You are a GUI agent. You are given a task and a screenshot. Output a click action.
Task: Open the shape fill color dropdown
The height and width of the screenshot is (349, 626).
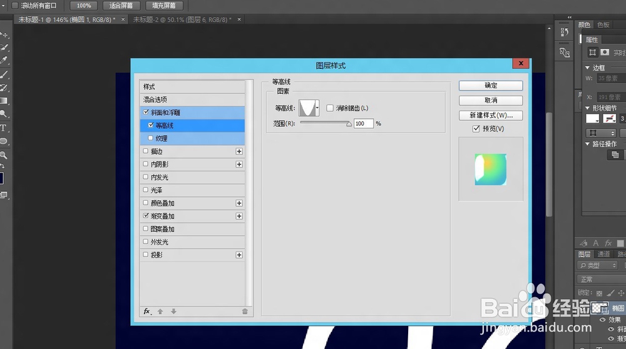point(593,118)
